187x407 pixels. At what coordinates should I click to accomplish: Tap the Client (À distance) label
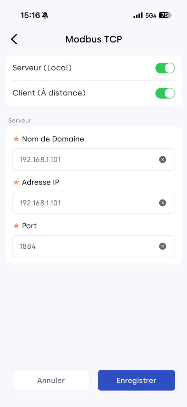[x=49, y=93]
